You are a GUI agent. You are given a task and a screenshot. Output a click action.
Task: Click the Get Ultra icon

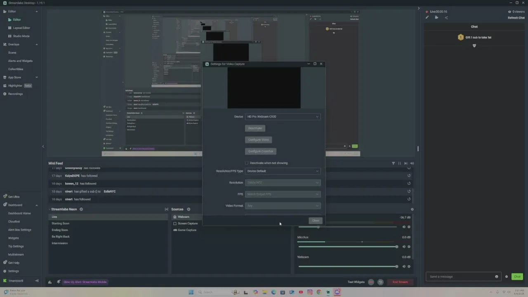click(x=5, y=197)
